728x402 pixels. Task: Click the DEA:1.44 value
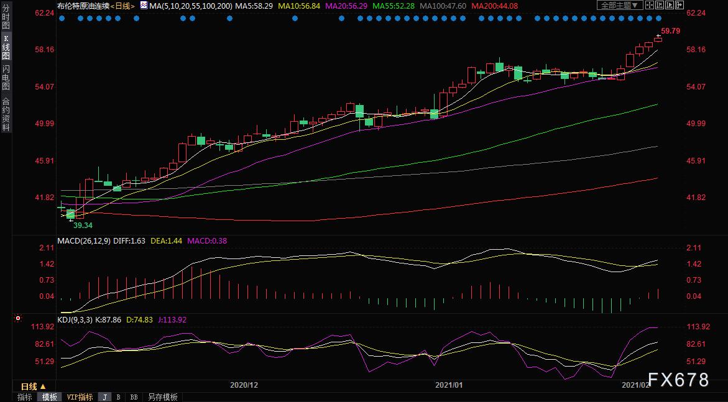(x=166, y=241)
